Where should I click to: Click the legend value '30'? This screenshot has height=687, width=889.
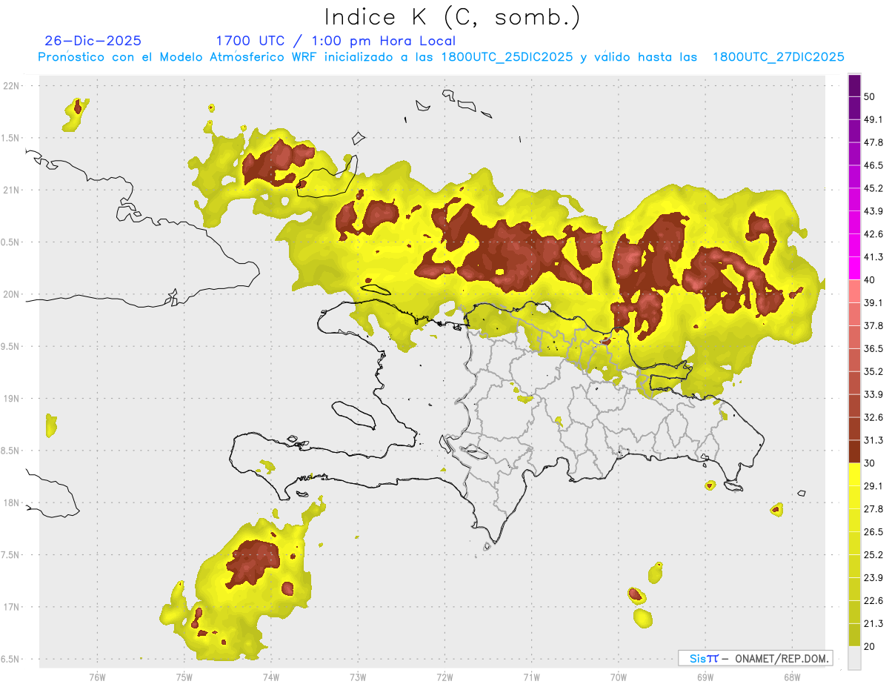point(869,463)
